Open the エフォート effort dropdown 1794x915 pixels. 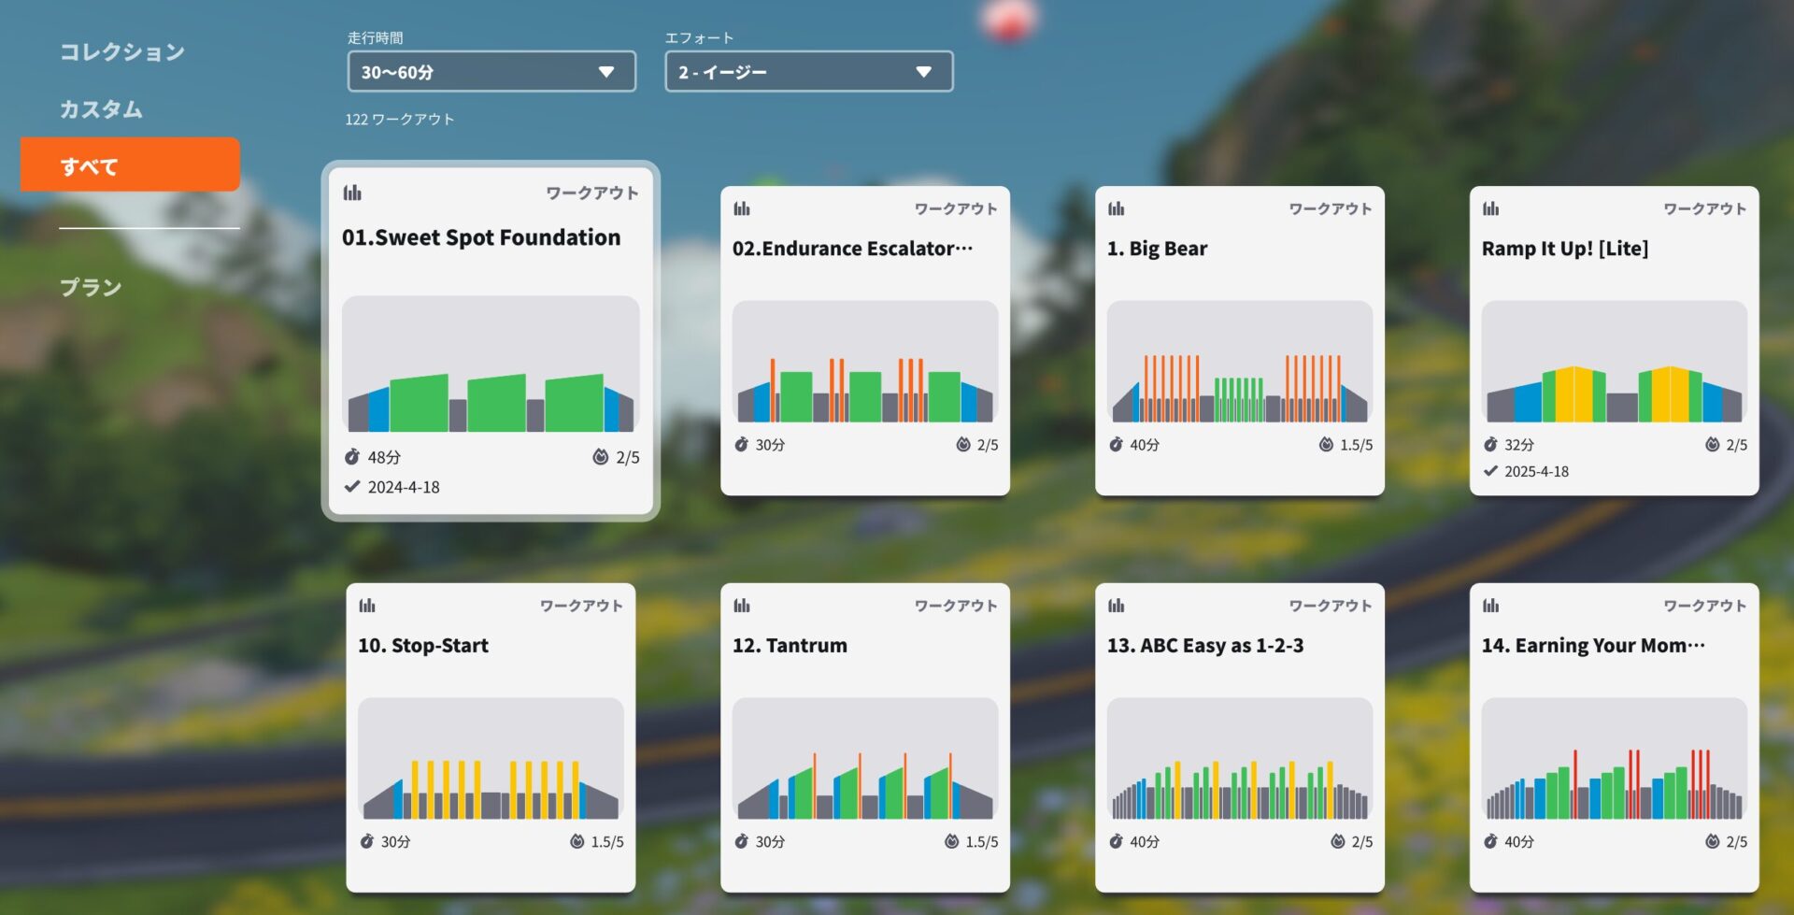pyautogui.click(x=809, y=71)
